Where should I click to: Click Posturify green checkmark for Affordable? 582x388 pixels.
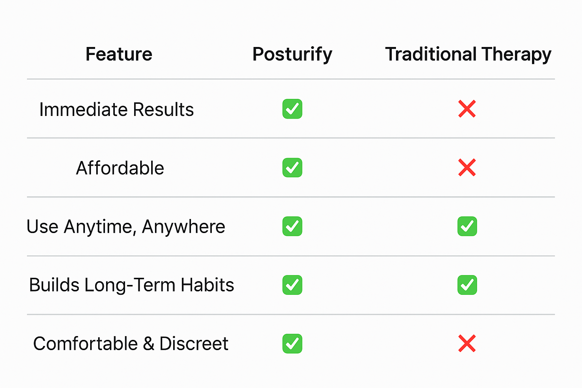click(x=292, y=167)
